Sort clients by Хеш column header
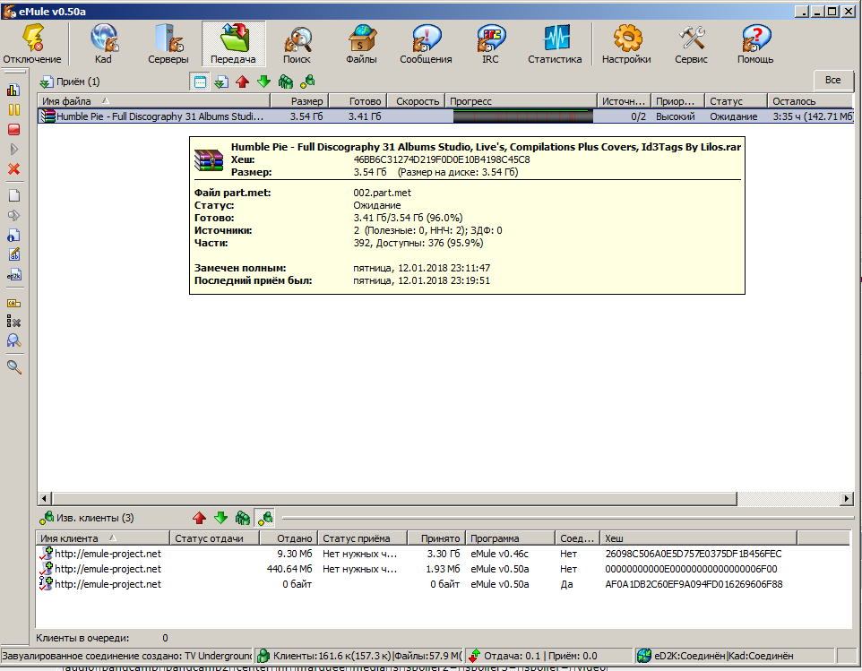This screenshot has width=862, height=671. click(x=698, y=538)
